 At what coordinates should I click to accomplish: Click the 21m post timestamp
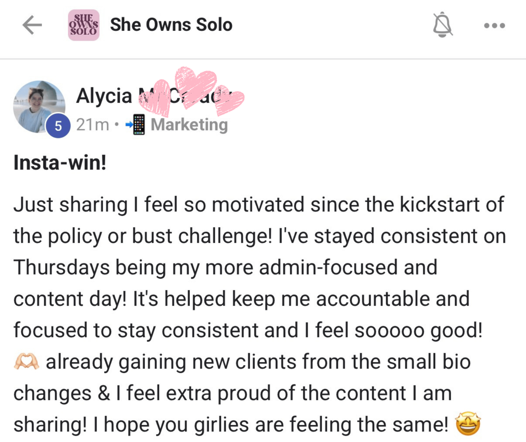(x=92, y=125)
